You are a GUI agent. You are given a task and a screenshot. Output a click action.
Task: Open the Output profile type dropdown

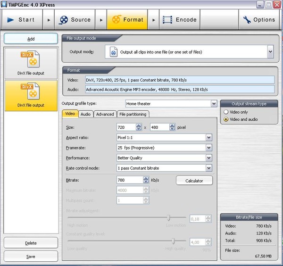click(214, 104)
